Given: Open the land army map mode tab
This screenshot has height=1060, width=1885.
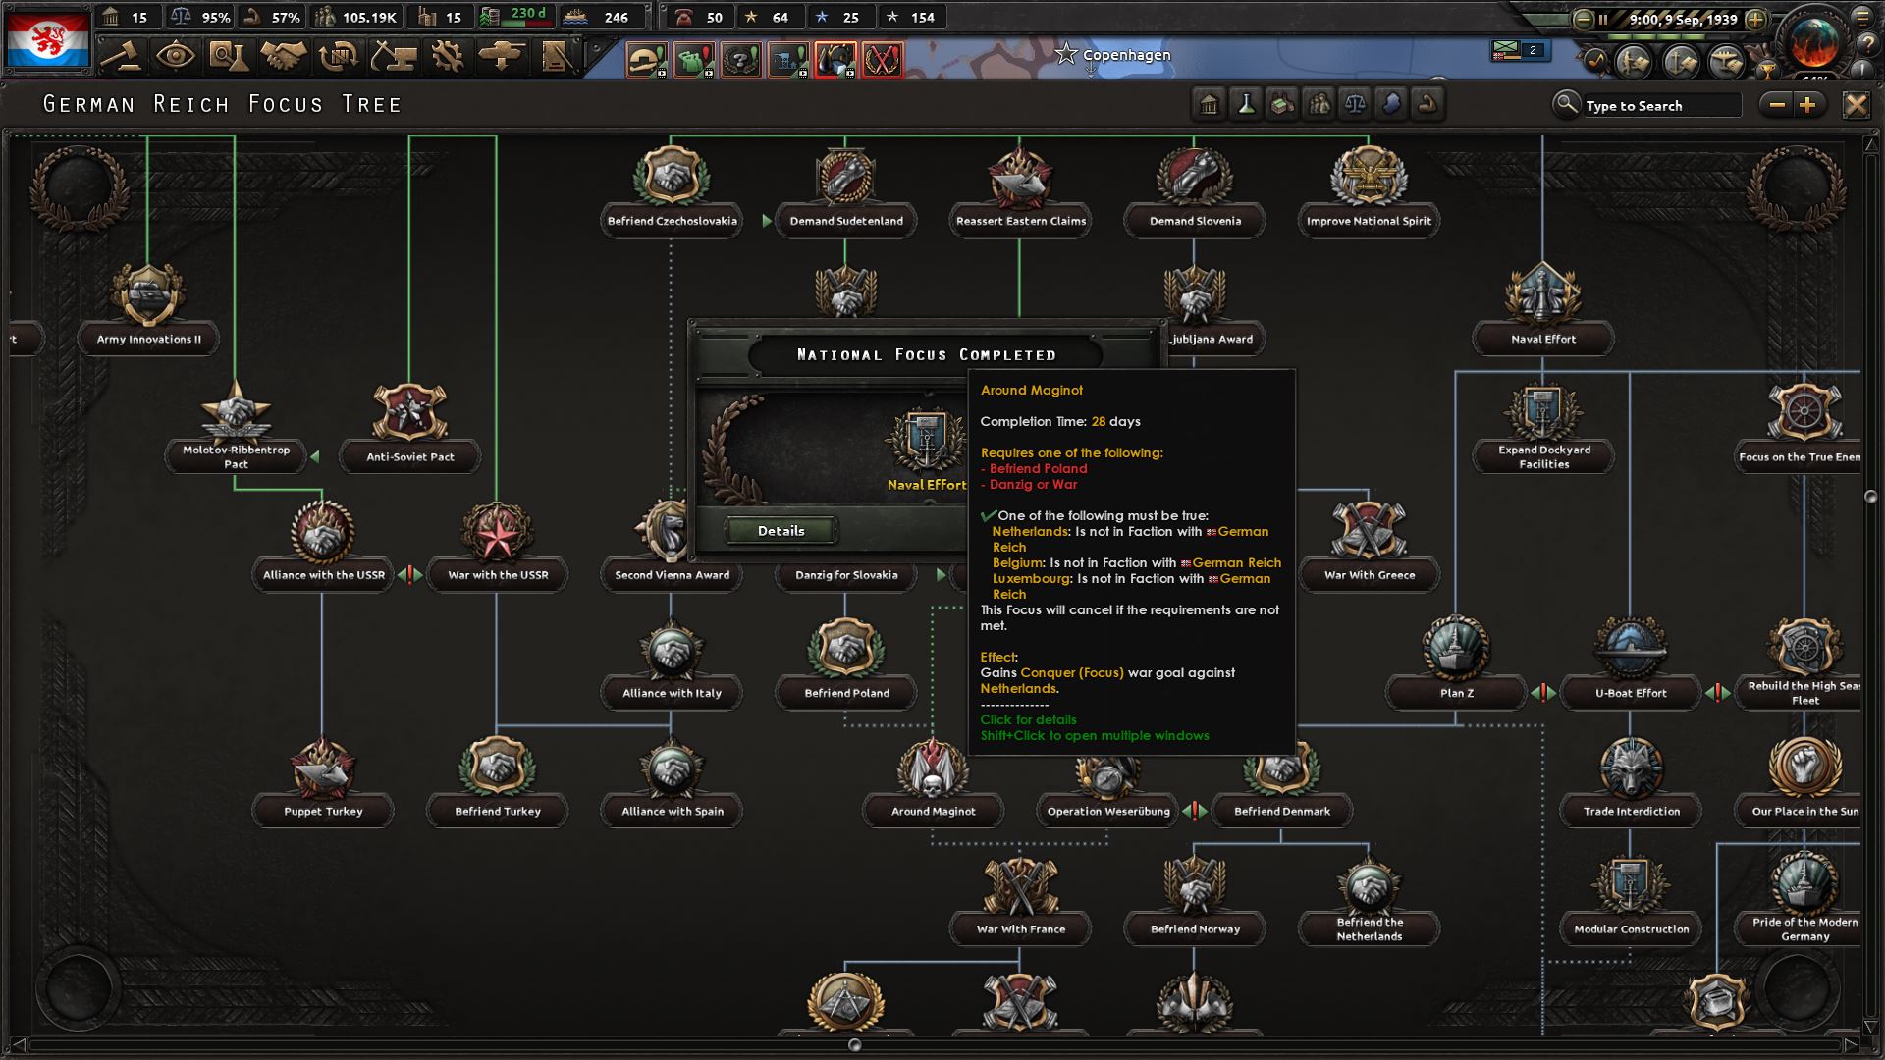Looking at the screenshot, I should tap(1634, 62).
